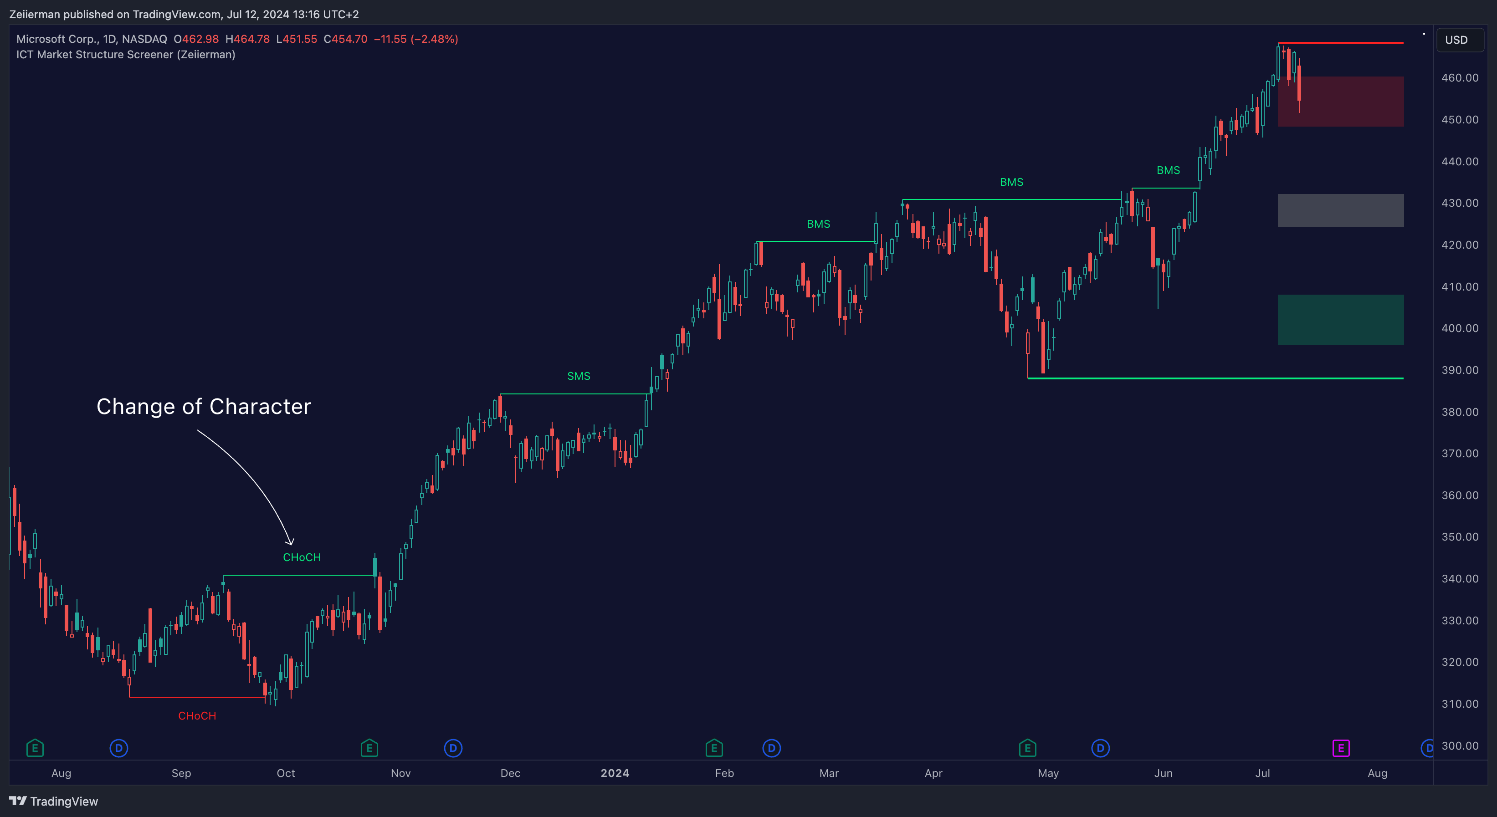This screenshot has height=817, width=1497.
Task: Select the ICT Market Structure Screener indicator label
Action: point(126,55)
